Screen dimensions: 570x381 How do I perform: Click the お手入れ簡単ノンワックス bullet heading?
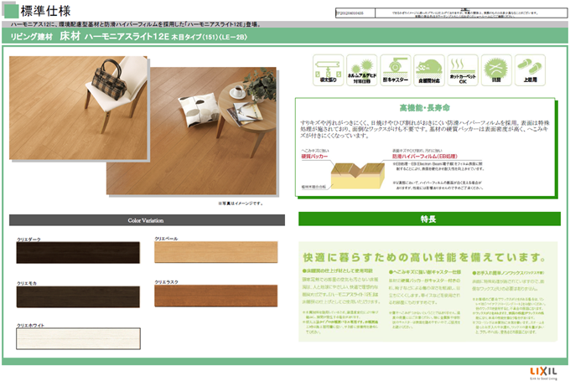coord(508,273)
